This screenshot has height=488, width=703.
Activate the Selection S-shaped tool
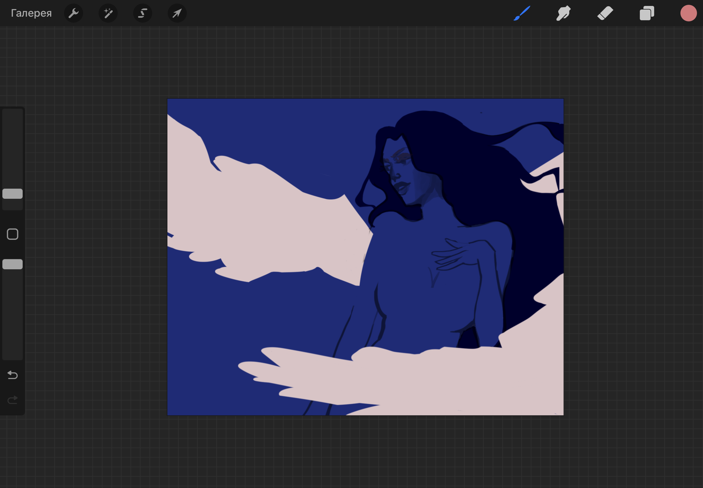coord(143,13)
